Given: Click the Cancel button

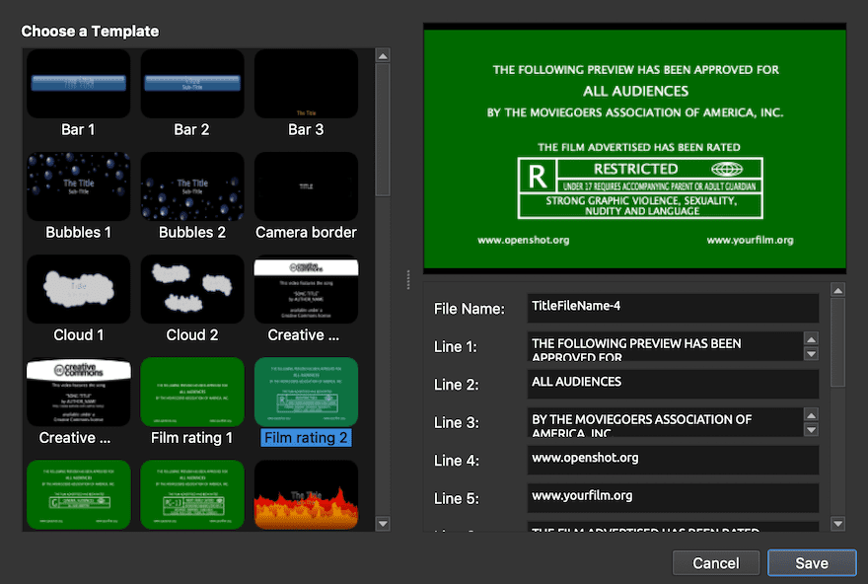Looking at the screenshot, I should point(716,563).
